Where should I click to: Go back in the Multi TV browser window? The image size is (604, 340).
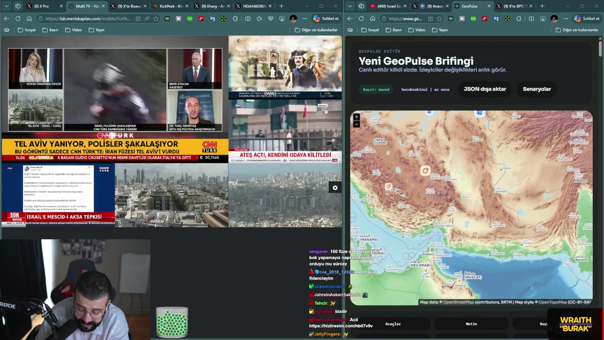tap(6, 18)
